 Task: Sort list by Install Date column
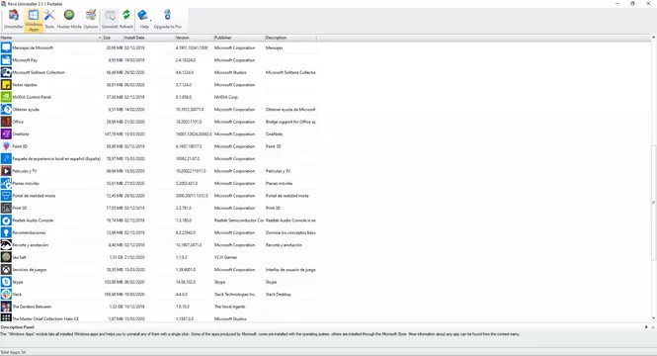tap(149, 38)
